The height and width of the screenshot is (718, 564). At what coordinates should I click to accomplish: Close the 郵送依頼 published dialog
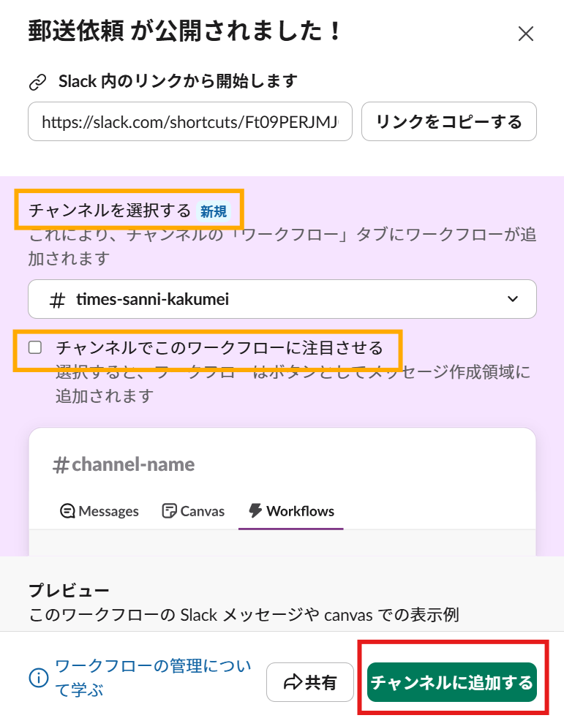click(x=526, y=34)
